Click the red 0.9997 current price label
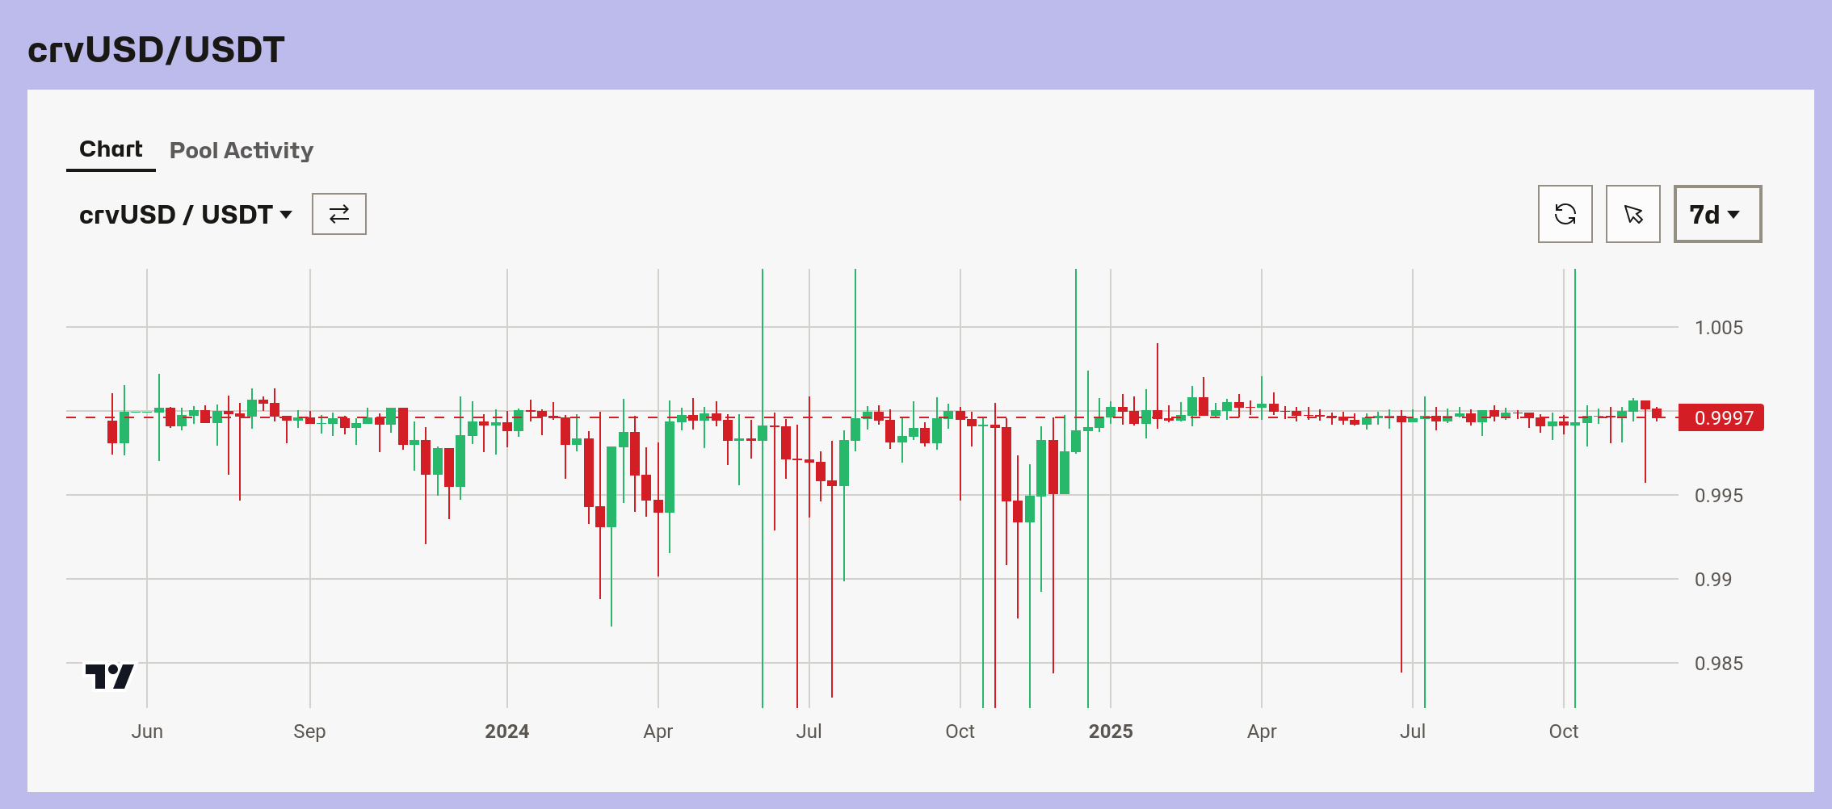1832x809 pixels. [1721, 418]
